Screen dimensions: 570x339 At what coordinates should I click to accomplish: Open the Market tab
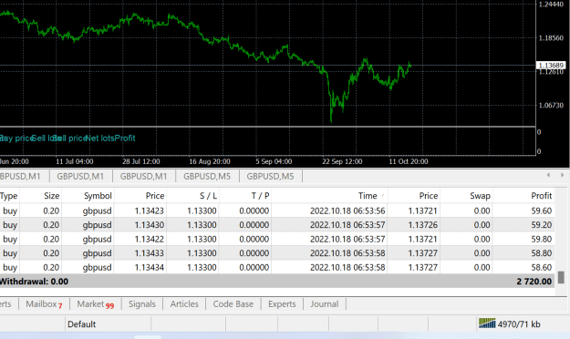[x=95, y=304]
